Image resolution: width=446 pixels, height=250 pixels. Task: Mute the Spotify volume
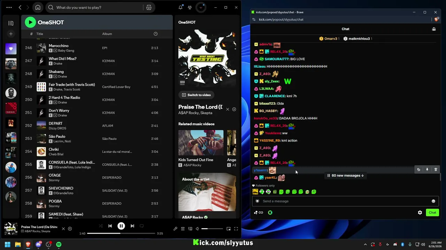(x=197, y=229)
